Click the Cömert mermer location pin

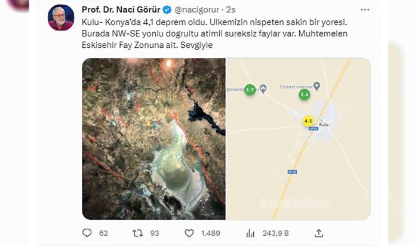tap(316, 87)
